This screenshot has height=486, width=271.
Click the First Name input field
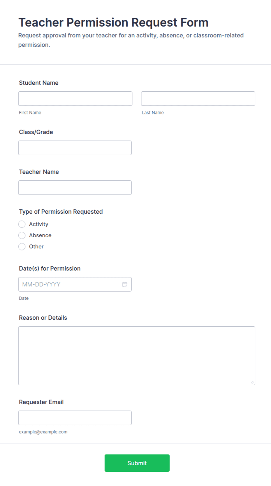point(75,99)
